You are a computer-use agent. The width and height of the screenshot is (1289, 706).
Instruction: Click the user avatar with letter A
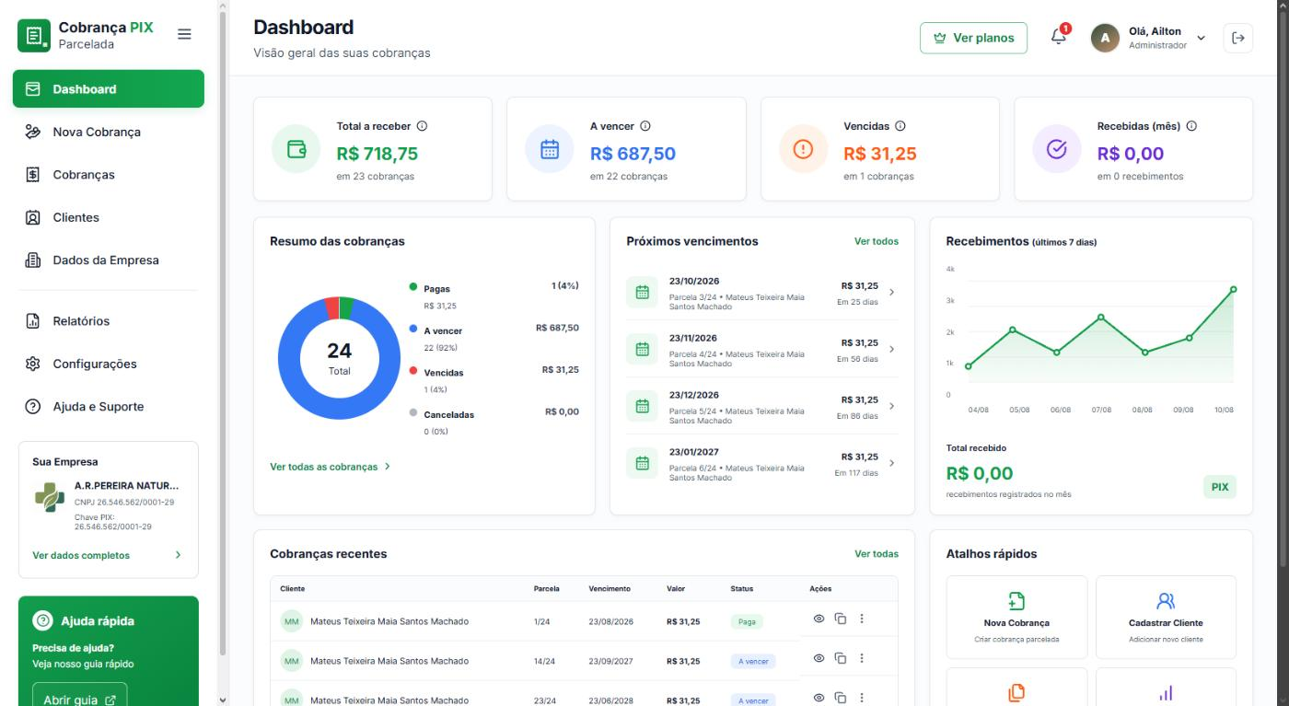point(1105,38)
